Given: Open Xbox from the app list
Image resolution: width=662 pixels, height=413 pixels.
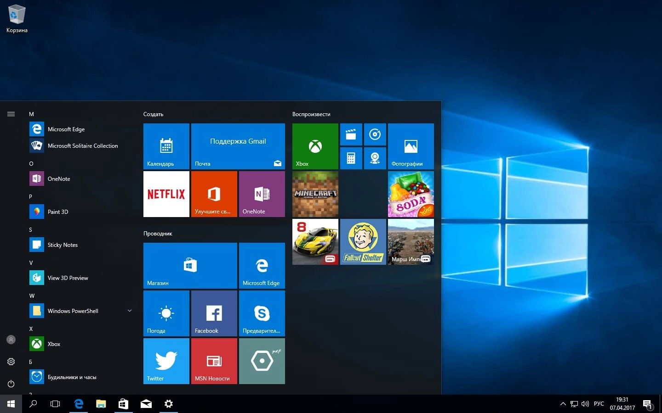Looking at the screenshot, I should coord(82,344).
